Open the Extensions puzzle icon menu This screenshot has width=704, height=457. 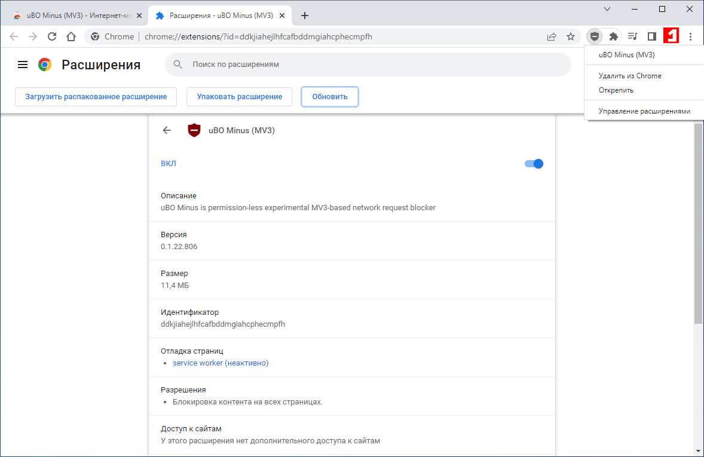613,36
